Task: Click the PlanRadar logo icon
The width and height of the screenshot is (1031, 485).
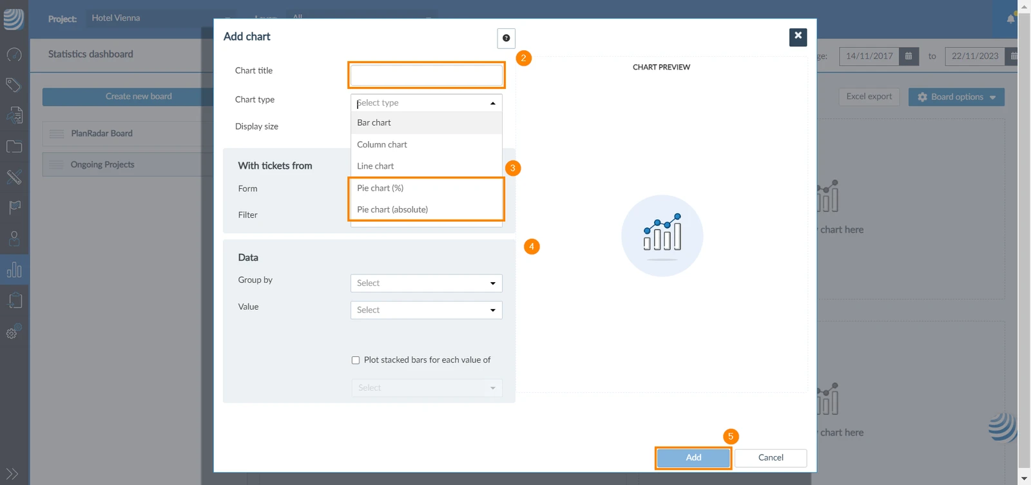Action: (14, 19)
